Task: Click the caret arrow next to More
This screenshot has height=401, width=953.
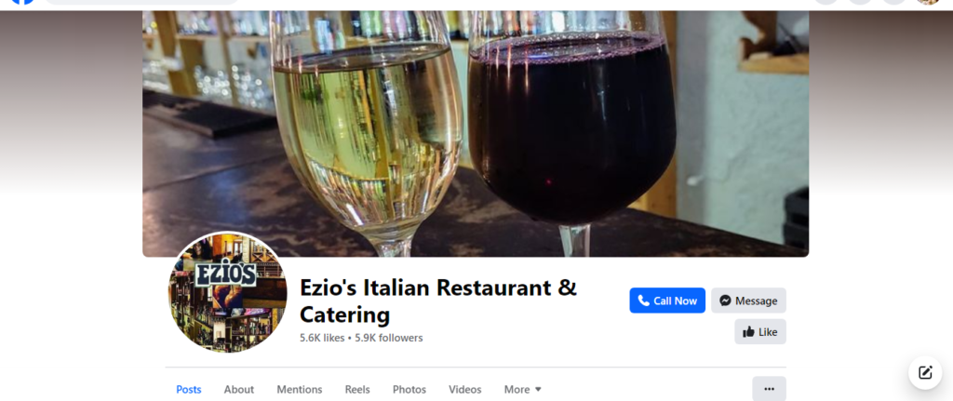Action: click(x=538, y=390)
